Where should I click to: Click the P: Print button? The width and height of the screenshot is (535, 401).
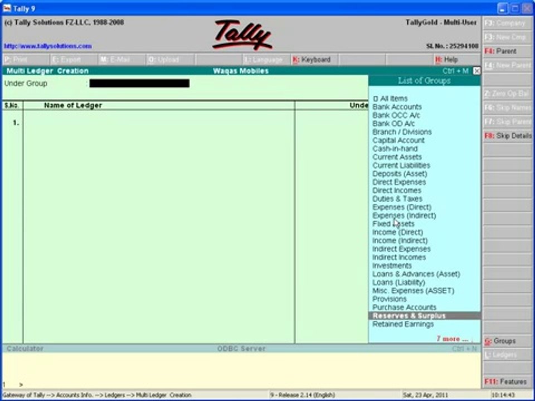[26, 60]
